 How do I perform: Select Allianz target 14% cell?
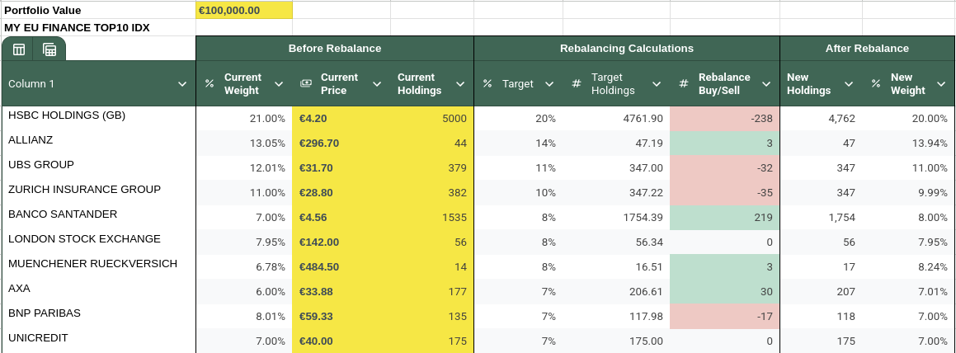519,144
